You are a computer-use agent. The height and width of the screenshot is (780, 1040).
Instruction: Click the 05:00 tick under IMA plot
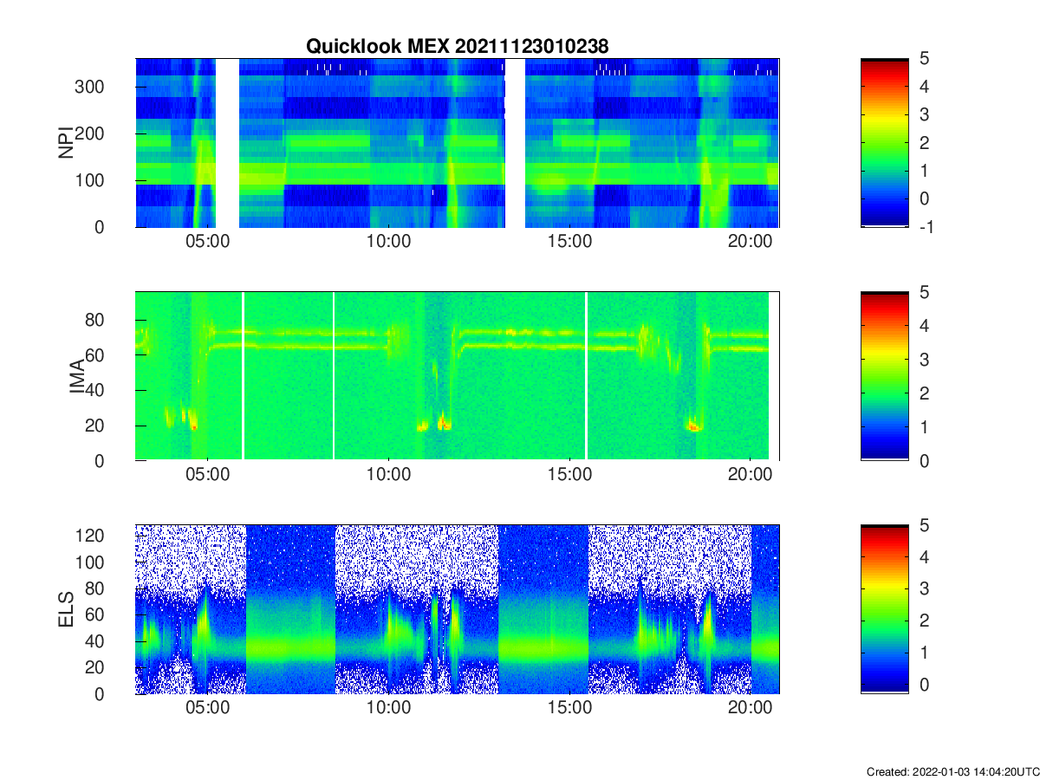pyautogui.click(x=208, y=477)
